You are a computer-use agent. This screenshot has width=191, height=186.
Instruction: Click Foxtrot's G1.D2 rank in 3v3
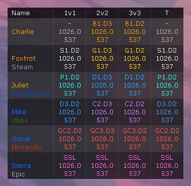click(x=135, y=51)
